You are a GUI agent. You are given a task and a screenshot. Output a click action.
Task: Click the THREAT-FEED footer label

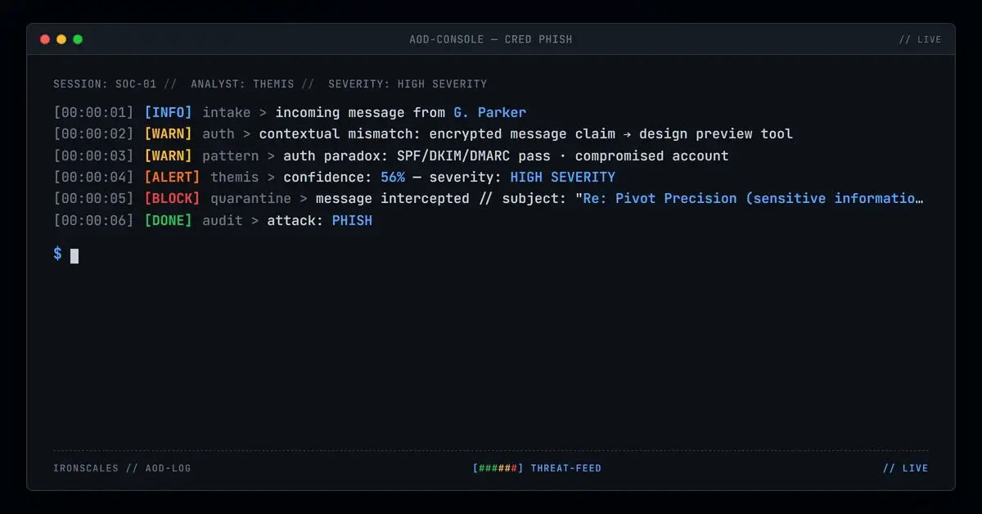click(566, 468)
